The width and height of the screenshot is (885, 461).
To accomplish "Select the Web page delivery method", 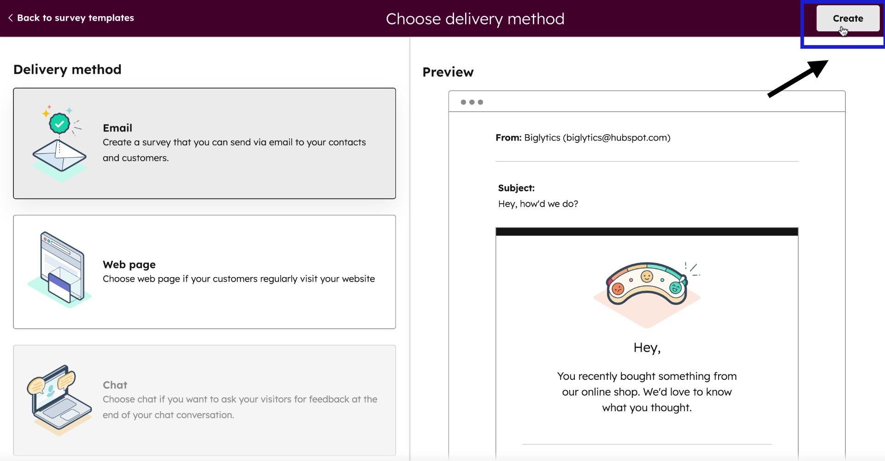I will tap(204, 272).
